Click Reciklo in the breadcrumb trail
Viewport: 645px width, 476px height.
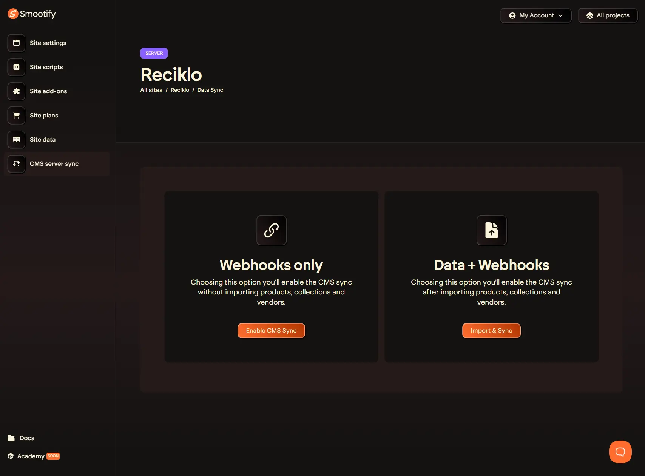click(x=180, y=90)
